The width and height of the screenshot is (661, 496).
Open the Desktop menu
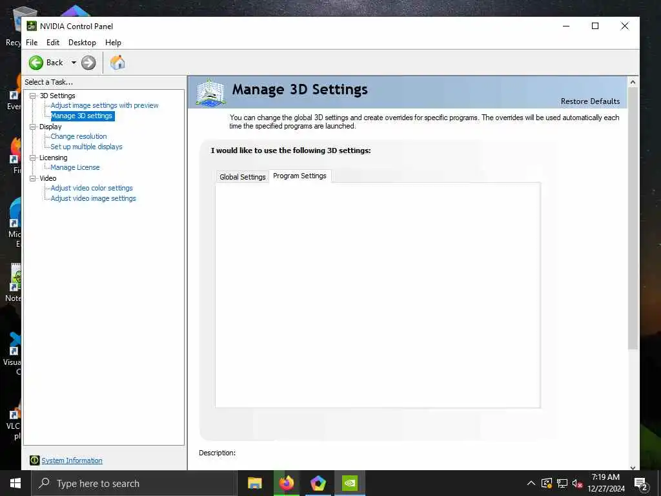pyautogui.click(x=82, y=43)
